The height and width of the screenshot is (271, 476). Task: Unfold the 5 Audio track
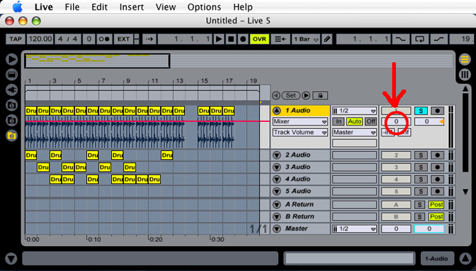click(277, 192)
